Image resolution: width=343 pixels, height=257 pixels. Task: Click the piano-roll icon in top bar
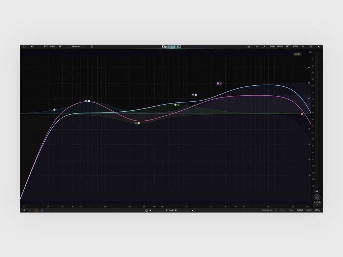[249, 46]
